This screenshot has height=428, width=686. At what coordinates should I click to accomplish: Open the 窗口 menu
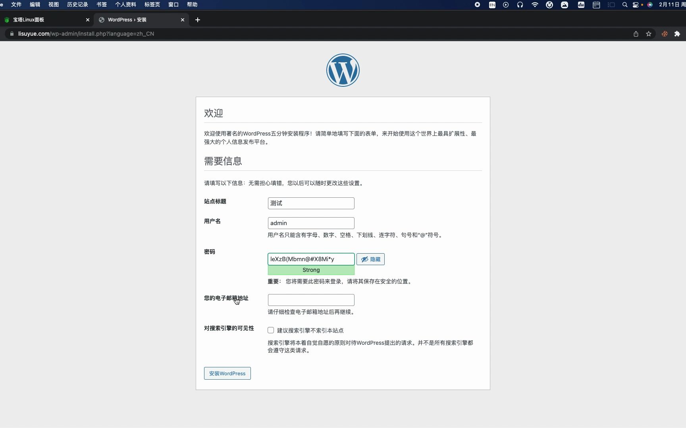tap(173, 5)
